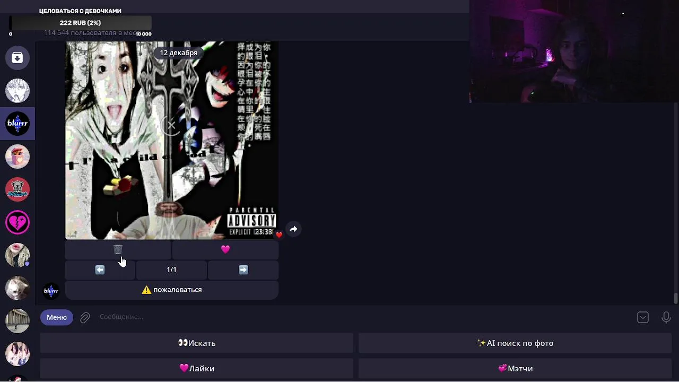The width and height of the screenshot is (679, 382).
Task: Go to previous profile with left arrow
Action: coord(100,270)
